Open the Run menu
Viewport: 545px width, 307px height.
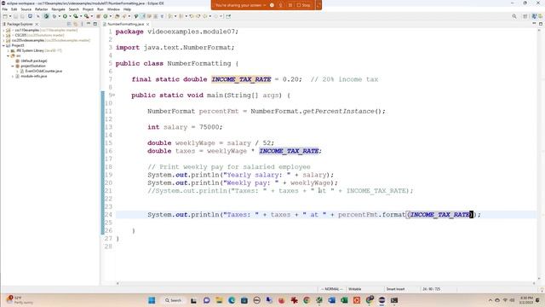100,9
